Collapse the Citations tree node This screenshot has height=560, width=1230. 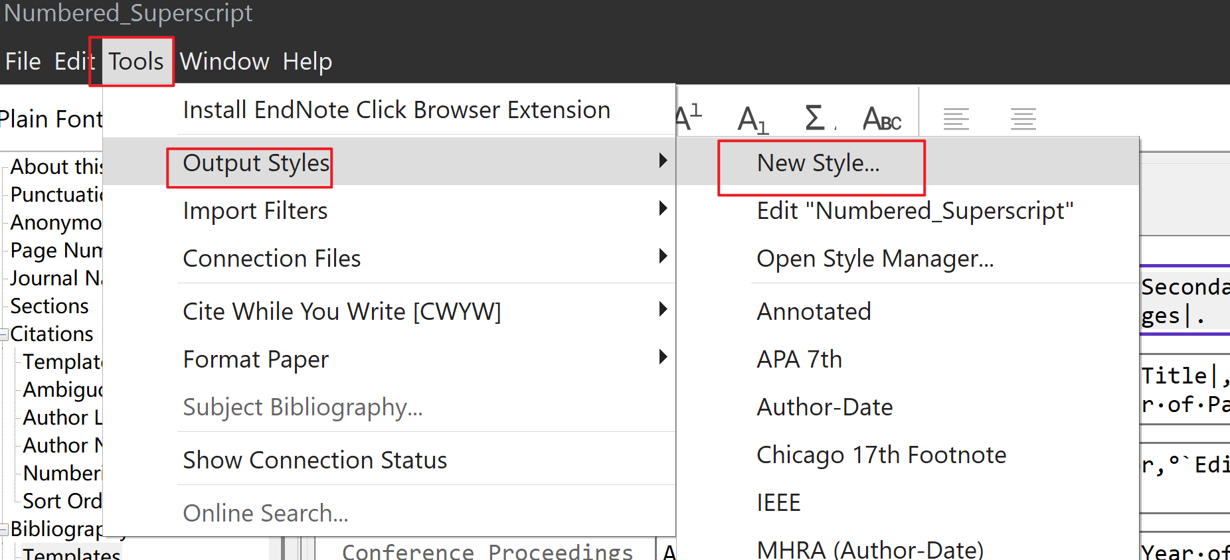(x=5, y=334)
